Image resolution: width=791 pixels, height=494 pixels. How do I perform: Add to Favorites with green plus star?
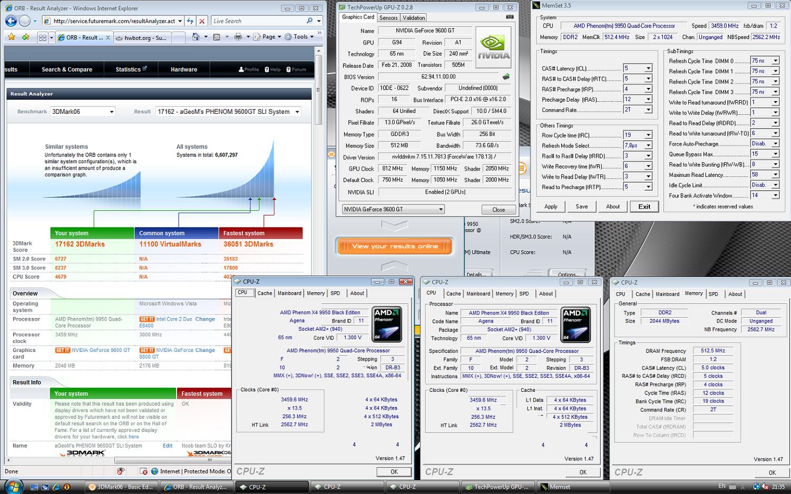(x=25, y=37)
